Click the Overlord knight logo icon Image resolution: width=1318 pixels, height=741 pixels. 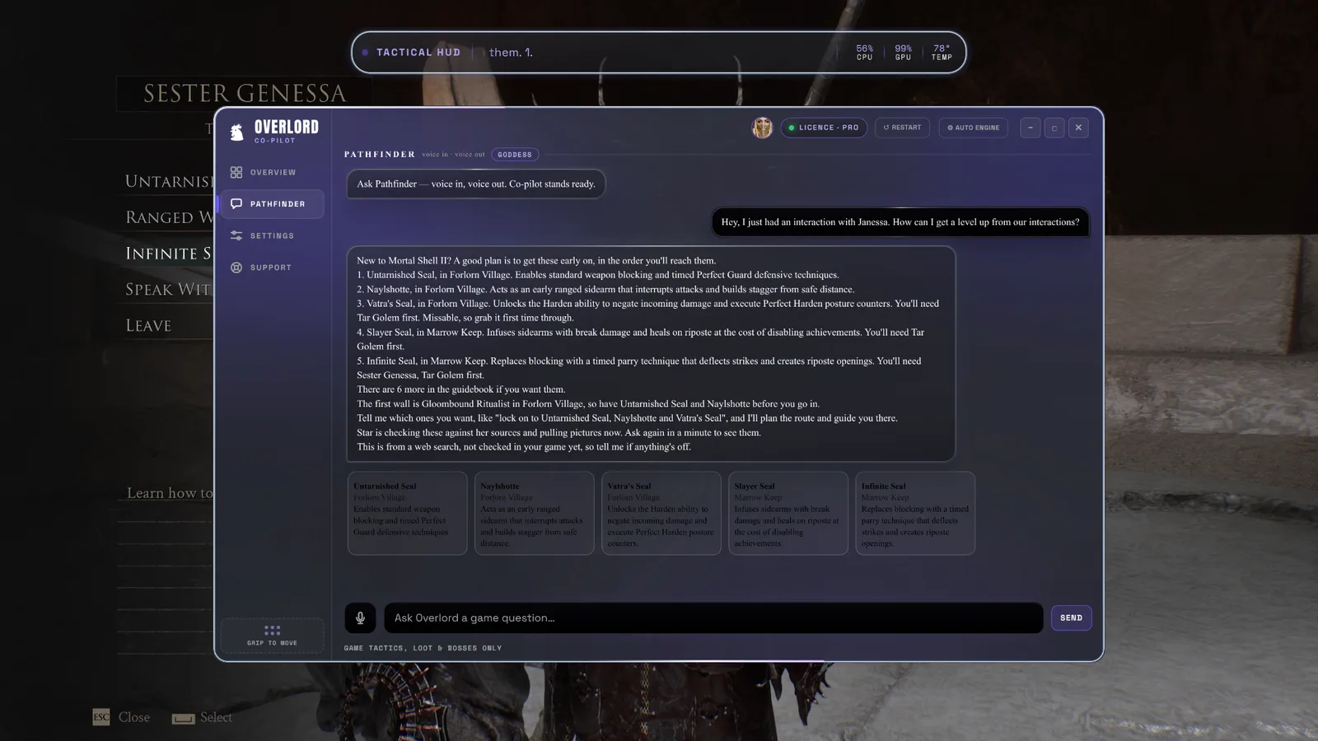pyautogui.click(x=237, y=132)
